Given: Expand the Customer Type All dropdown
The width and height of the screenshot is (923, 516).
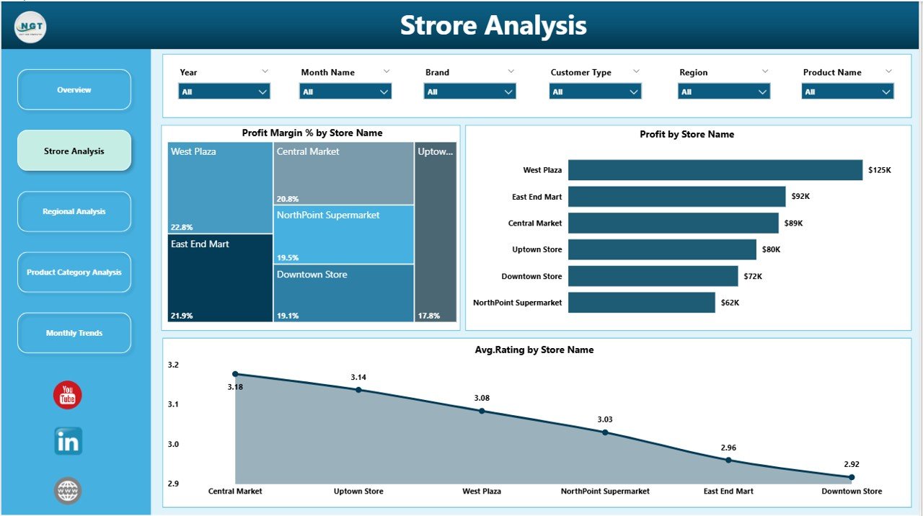Looking at the screenshot, I should click(635, 92).
